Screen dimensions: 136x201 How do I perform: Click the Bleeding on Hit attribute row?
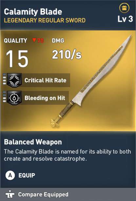[36, 98]
